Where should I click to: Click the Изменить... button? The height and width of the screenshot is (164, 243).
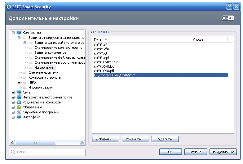coord(135,139)
